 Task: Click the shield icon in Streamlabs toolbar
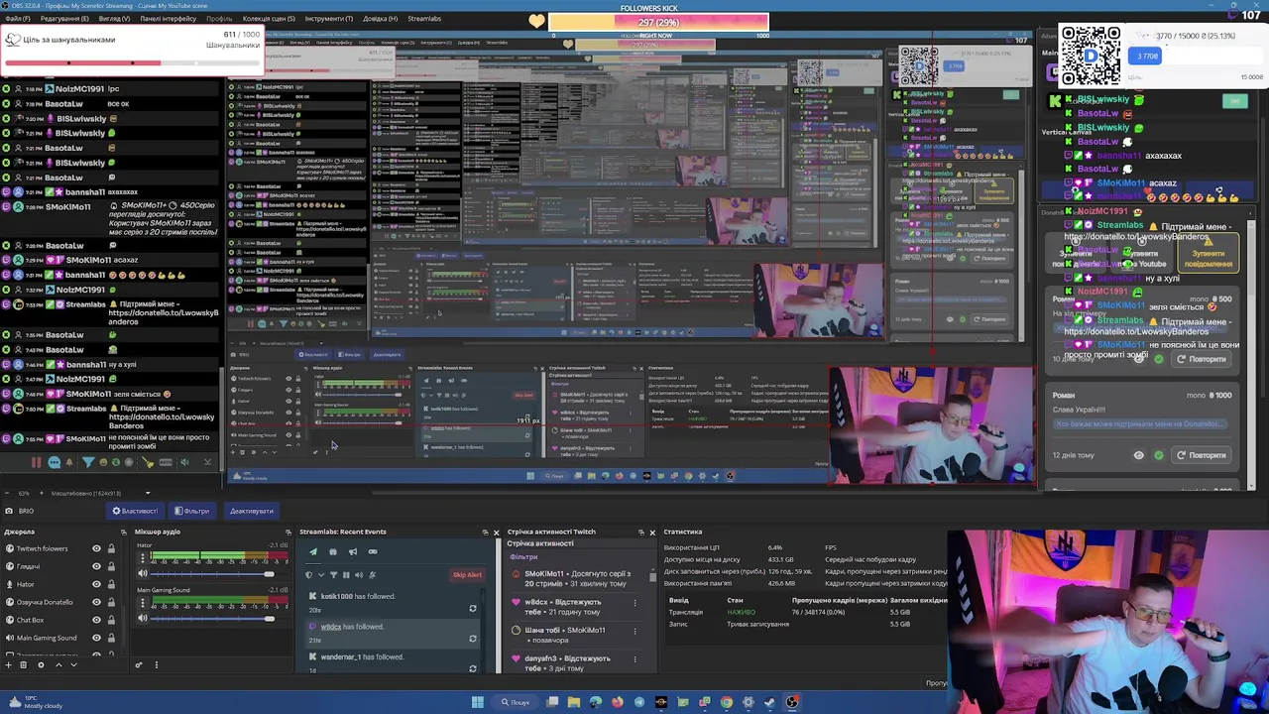(308, 575)
